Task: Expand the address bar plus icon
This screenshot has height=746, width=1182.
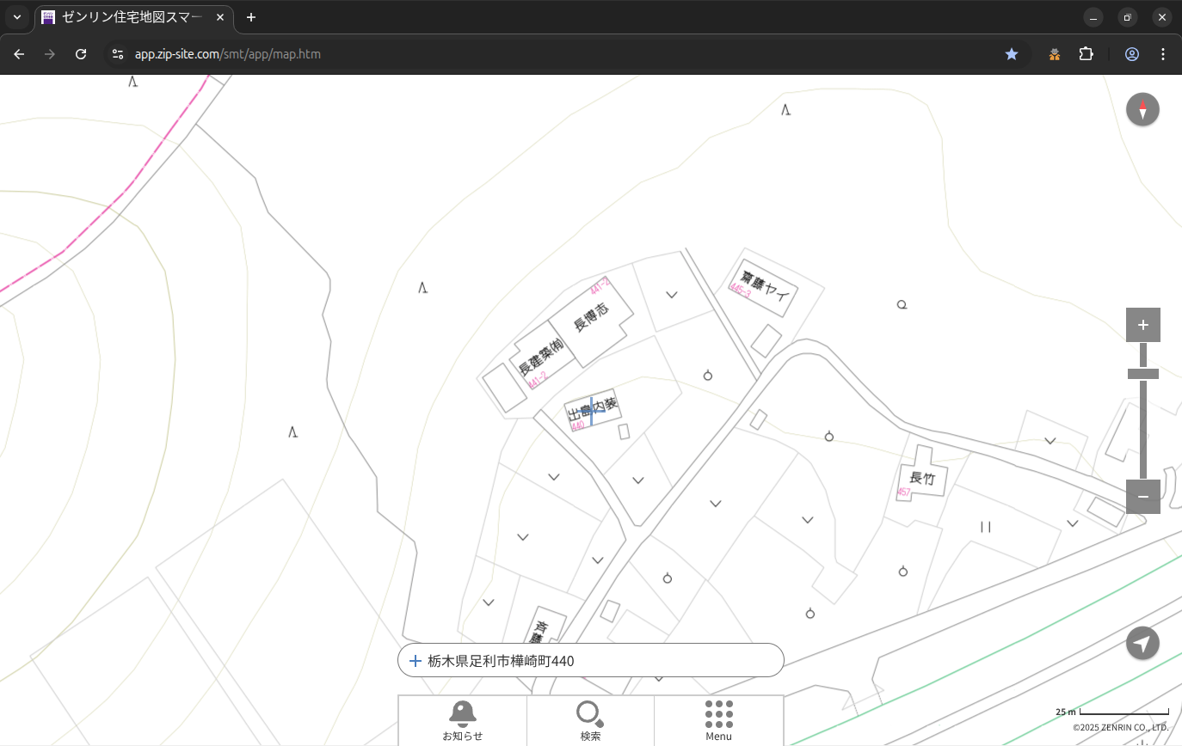Action: [x=416, y=661]
